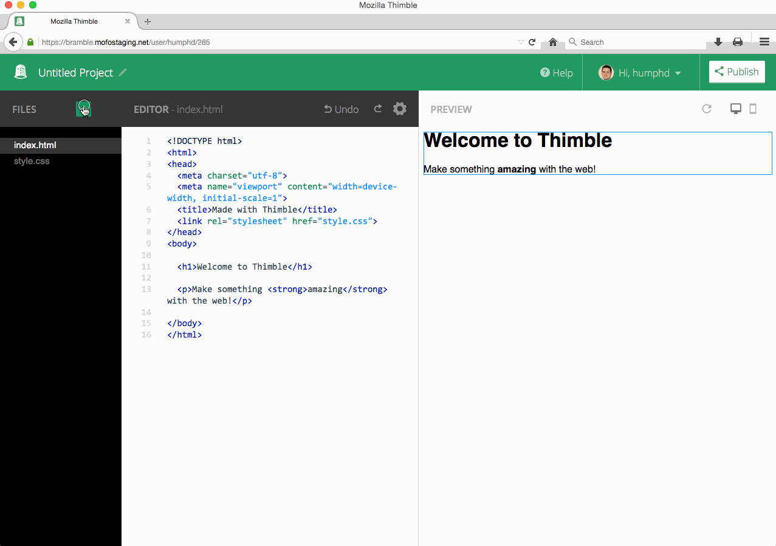This screenshot has height=546, width=776.
Task: Click the humphd user avatar
Action: pyautogui.click(x=606, y=72)
